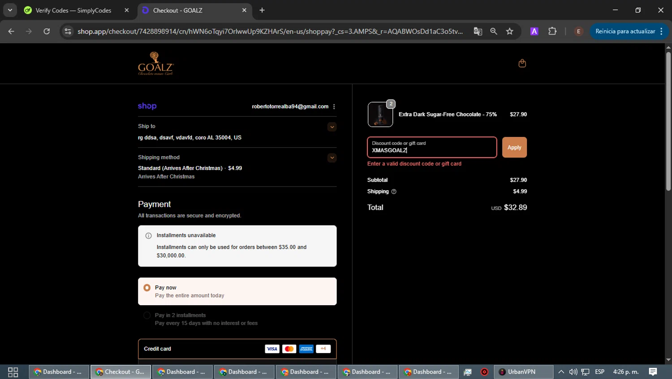
Task: Select the Credit card payment option
Action: click(x=237, y=349)
